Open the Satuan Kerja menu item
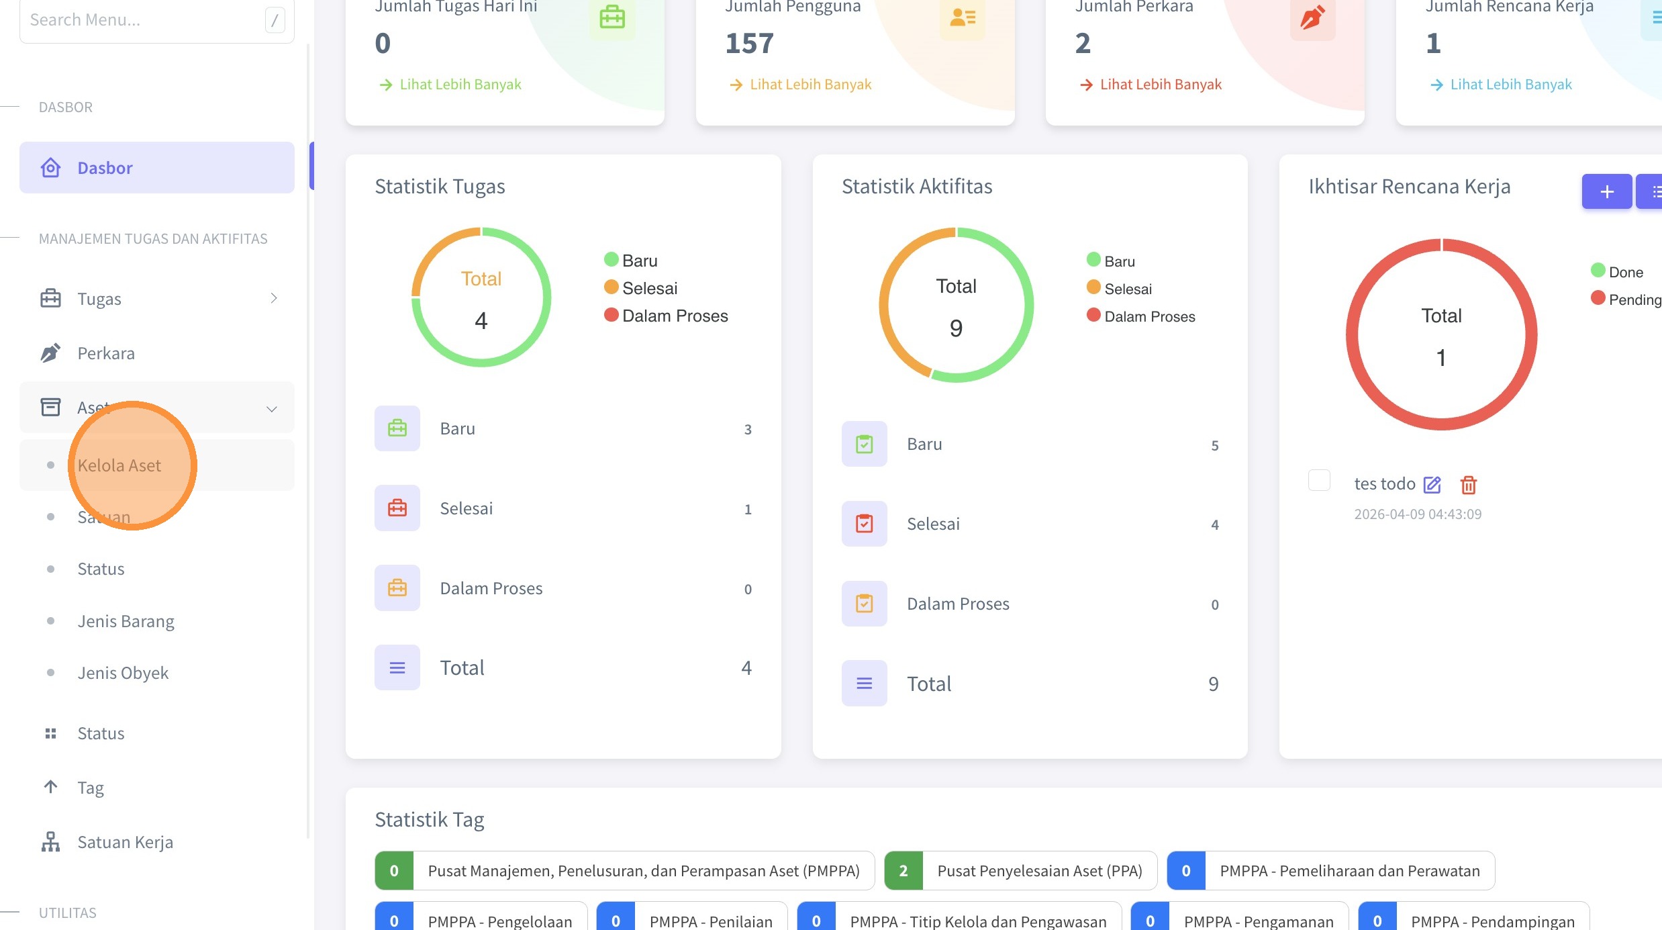Image resolution: width=1662 pixels, height=930 pixels. click(x=157, y=841)
